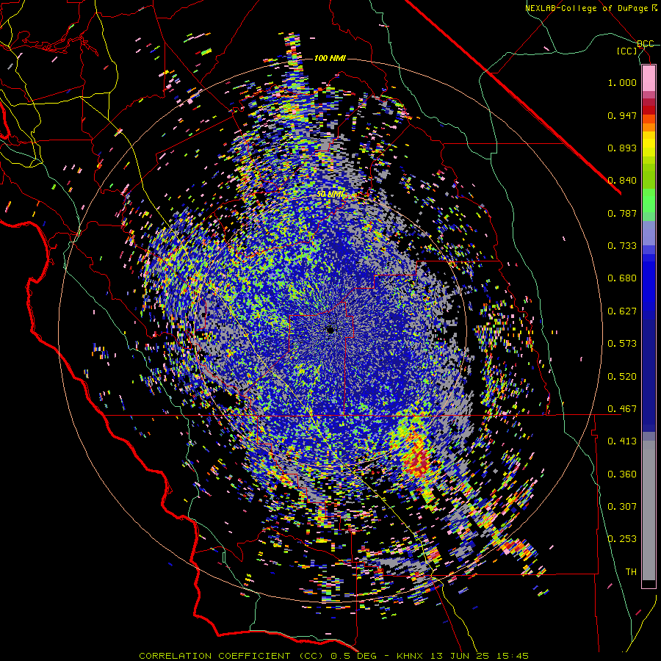
Task: Click the [CC] units label
Action: [x=627, y=51]
